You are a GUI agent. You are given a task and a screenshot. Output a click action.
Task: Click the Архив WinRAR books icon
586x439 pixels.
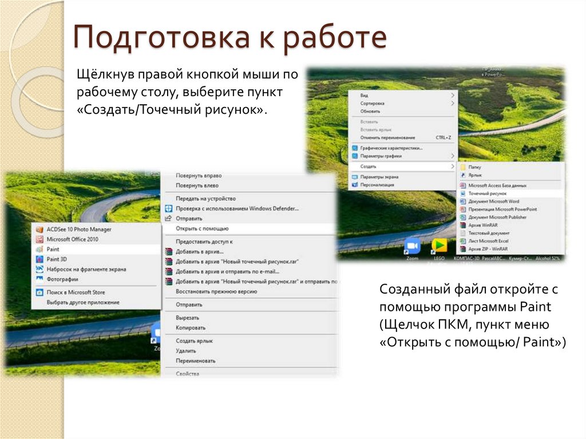pos(463,225)
